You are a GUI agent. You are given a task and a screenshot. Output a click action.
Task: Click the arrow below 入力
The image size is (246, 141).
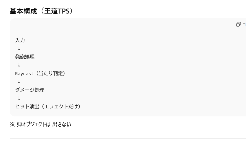(19, 48)
